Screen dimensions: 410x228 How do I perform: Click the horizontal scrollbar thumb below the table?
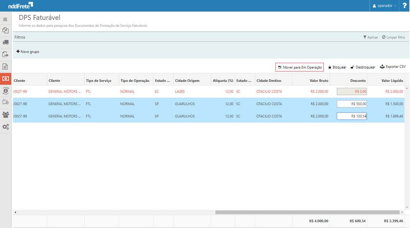[307, 212]
